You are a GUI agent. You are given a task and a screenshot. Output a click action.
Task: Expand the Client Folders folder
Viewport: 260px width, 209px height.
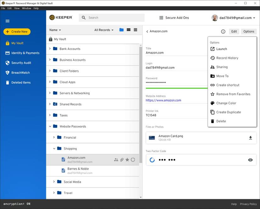coord(50,71)
